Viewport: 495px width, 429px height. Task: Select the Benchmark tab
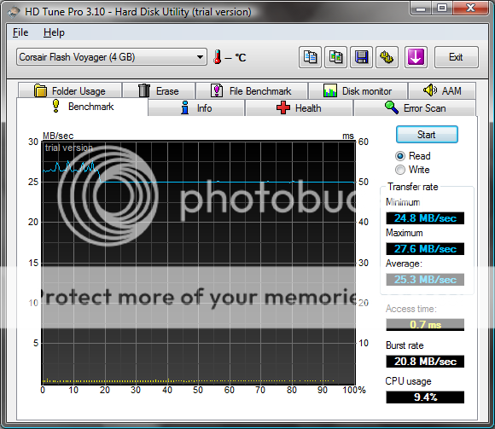[x=82, y=107]
